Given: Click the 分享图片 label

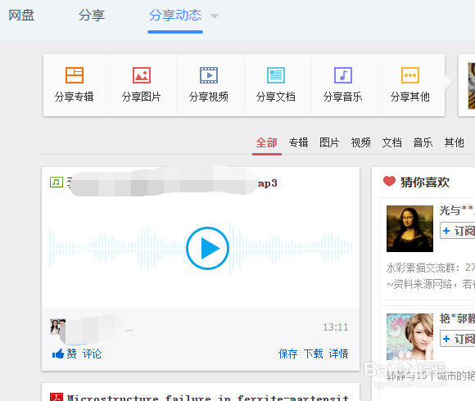Looking at the screenshot, I should click(142, 97).
